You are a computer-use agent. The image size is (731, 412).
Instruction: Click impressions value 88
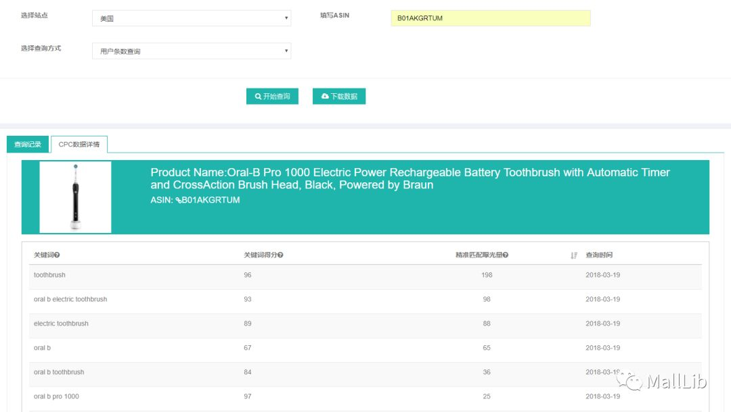[487, 323]
